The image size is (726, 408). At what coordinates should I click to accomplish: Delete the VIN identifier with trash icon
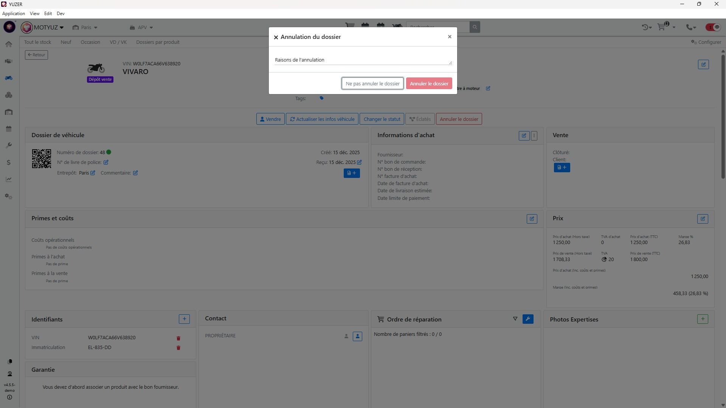(178, 338)
